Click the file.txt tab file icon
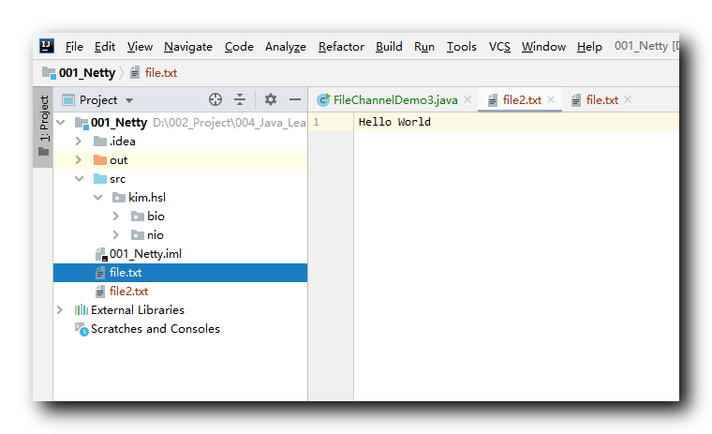712x434 pixels. tap(576, 100)
